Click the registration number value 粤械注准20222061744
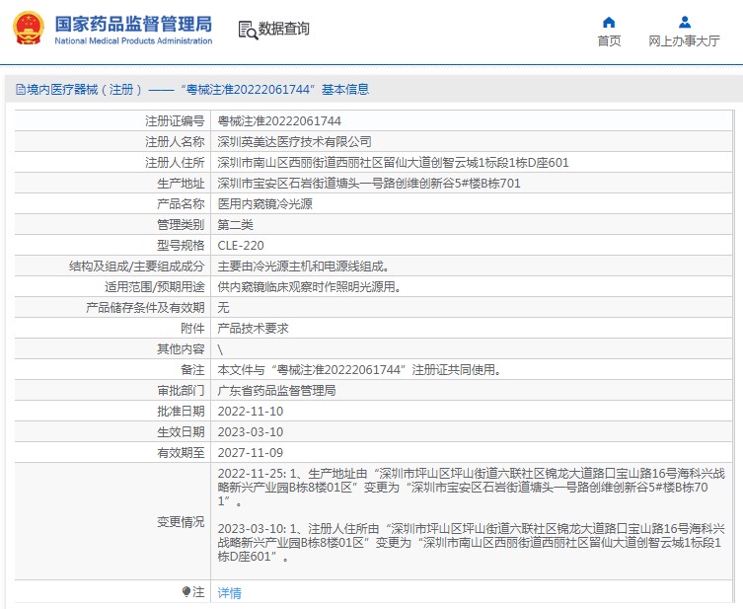Screen dimensions: 743x609 click(x=272, y=121)
